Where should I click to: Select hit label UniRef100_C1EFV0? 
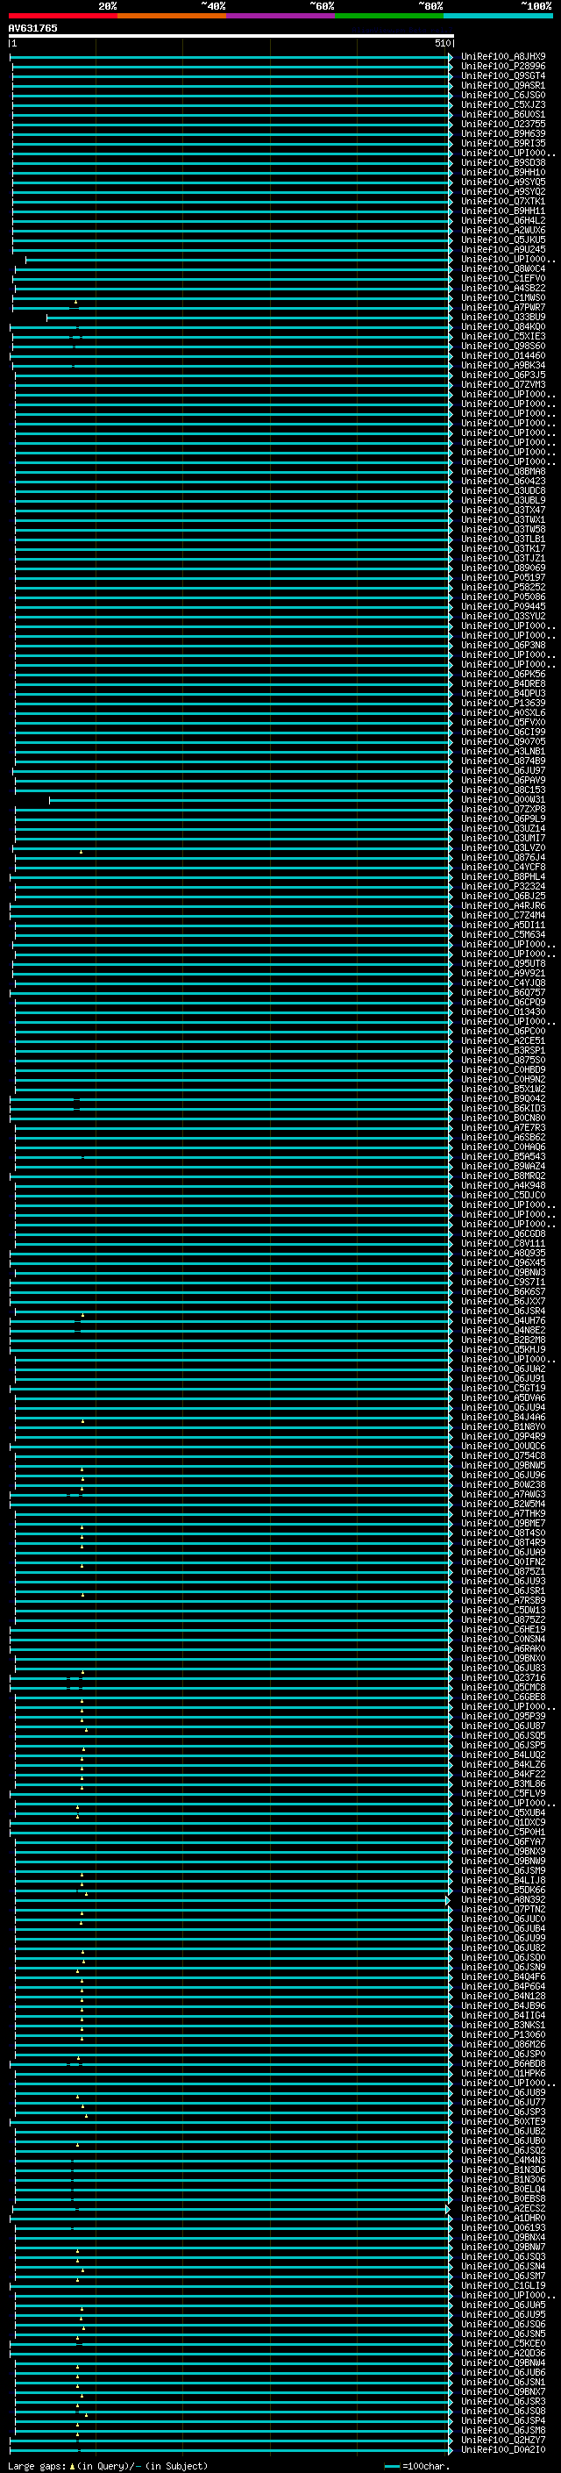coord(503,278)
